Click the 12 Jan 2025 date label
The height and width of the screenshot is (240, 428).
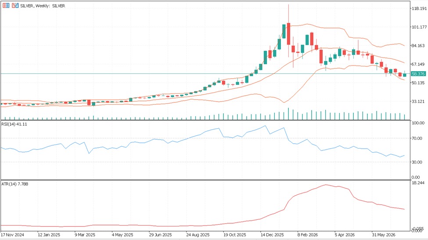49,235
